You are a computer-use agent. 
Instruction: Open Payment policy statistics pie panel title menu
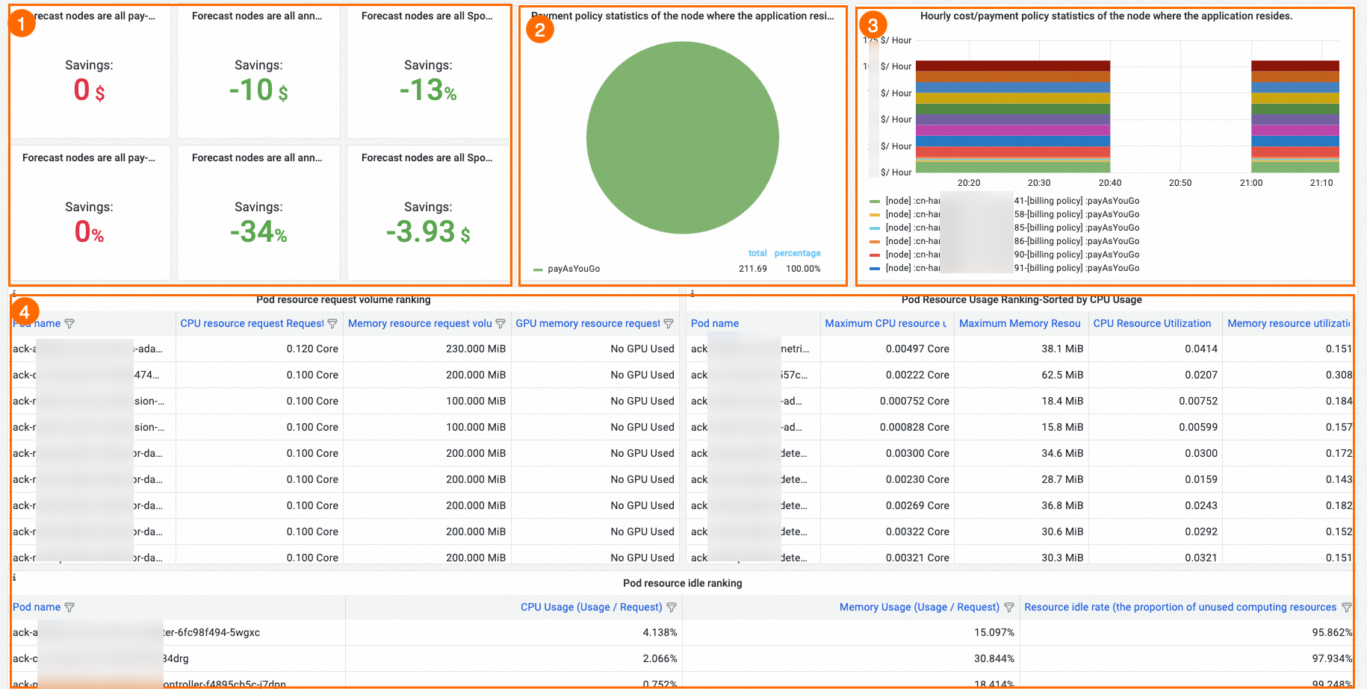683,16
